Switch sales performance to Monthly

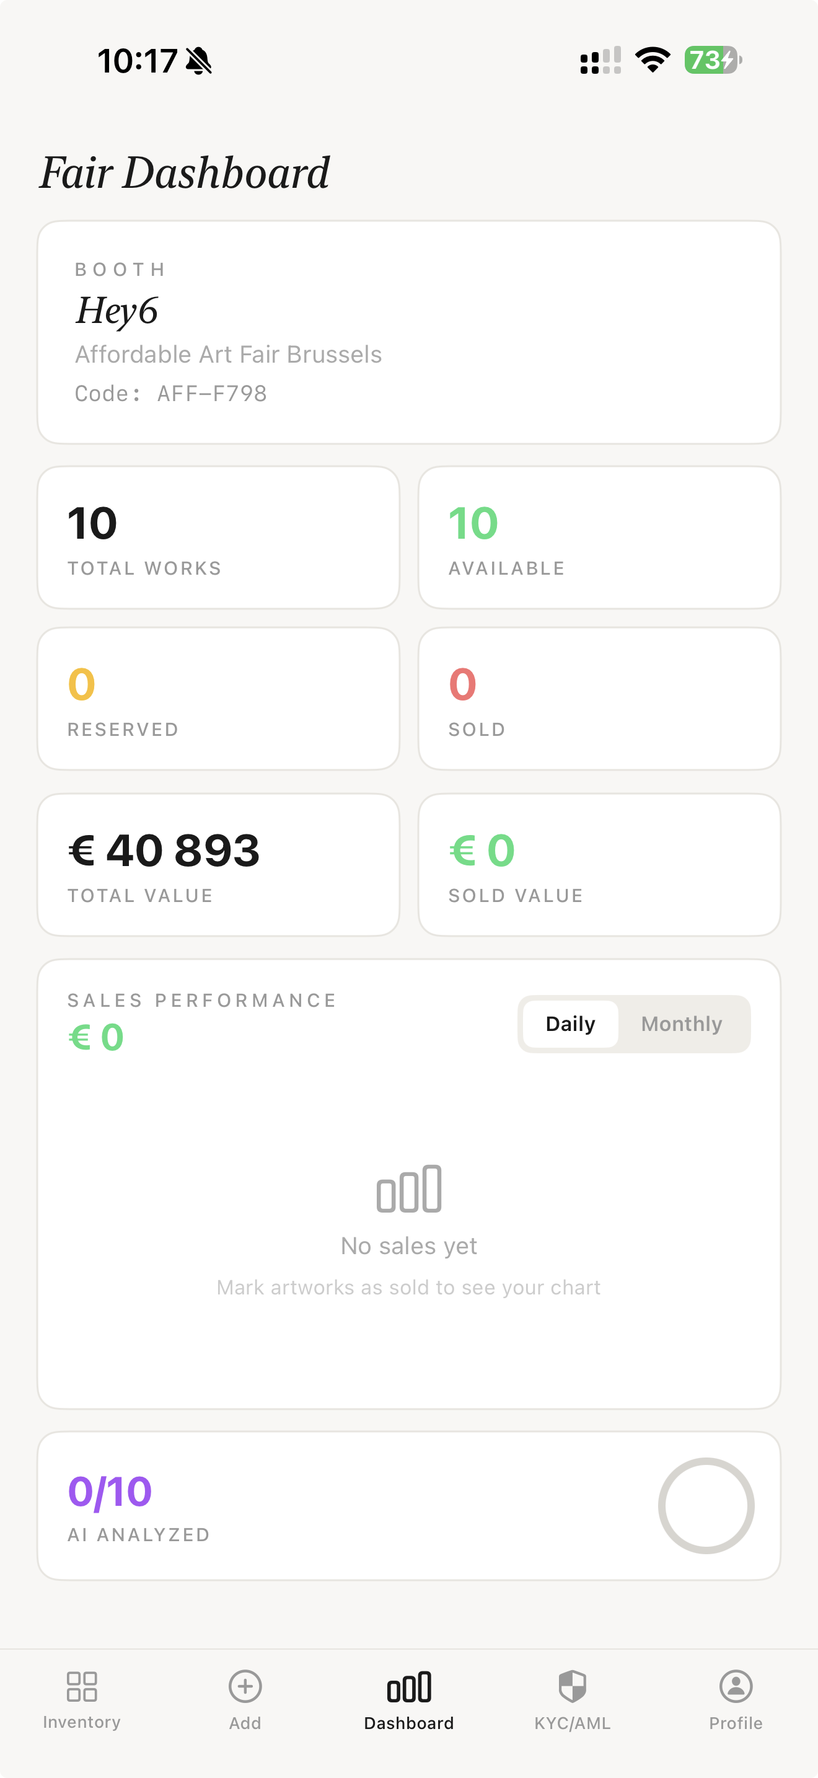[682, 1024]
